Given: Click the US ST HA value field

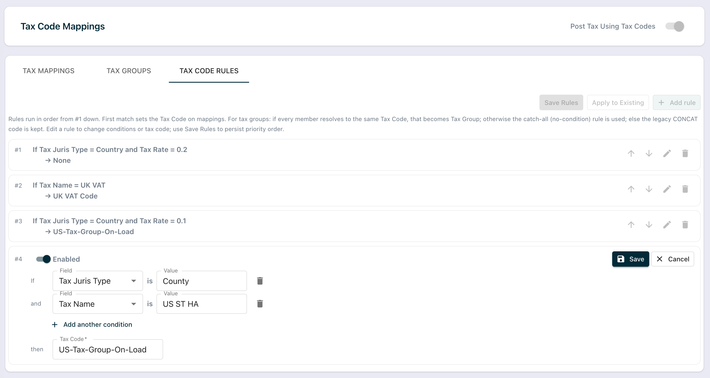Looking at the screenshot, I should pos(202,304).
